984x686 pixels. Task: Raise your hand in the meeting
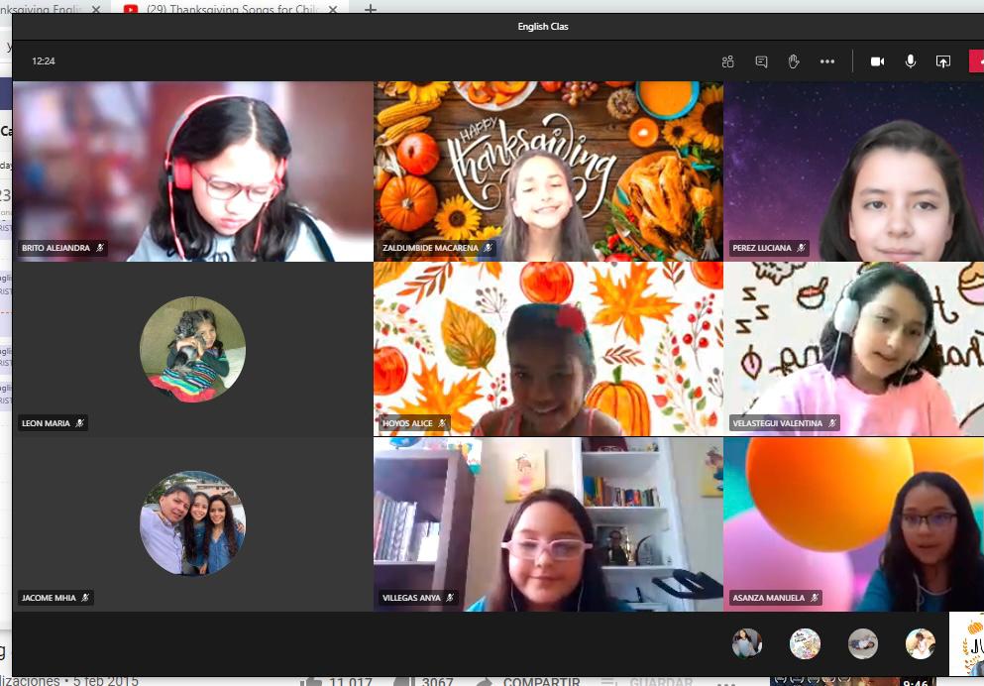coord(794,61)
